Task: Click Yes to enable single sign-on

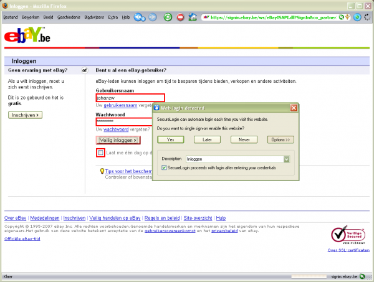Action: [x=171, y=139]
